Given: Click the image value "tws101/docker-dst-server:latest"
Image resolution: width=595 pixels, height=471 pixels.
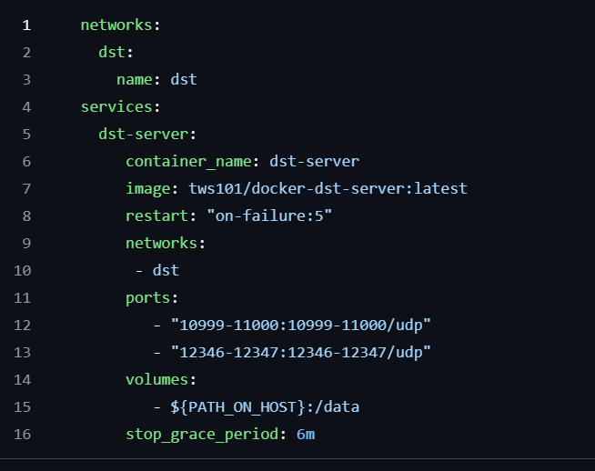Looking at the screenshot, I should 328,188.
